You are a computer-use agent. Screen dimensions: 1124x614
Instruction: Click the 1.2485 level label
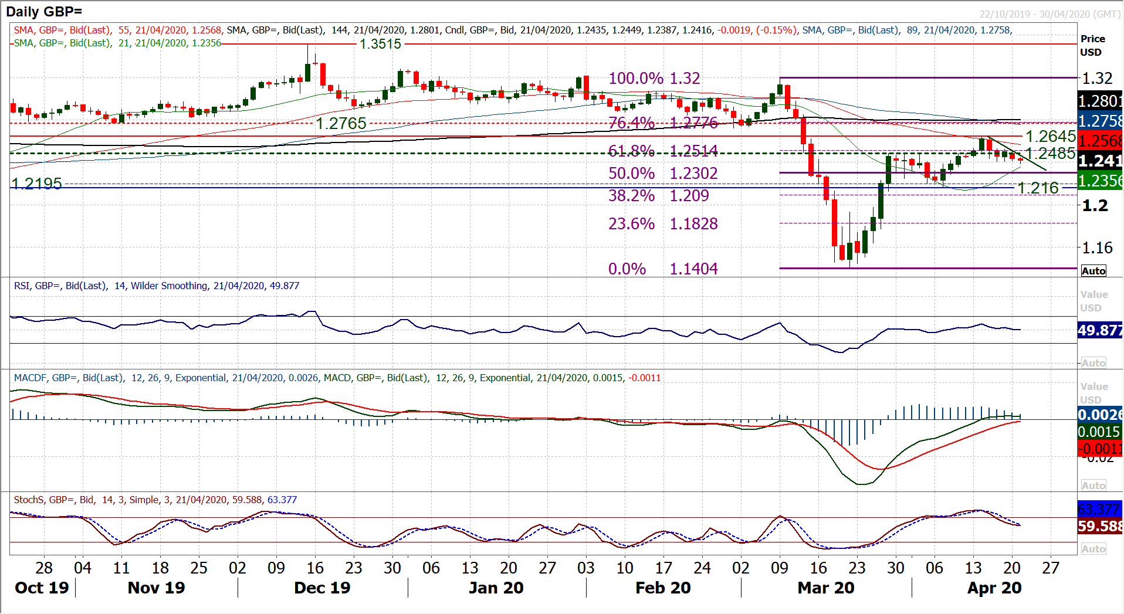click(x=1050, y=153)
